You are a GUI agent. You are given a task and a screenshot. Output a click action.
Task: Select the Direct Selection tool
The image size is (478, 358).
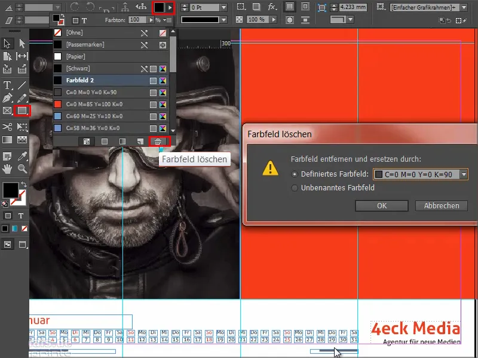(22, 44)
